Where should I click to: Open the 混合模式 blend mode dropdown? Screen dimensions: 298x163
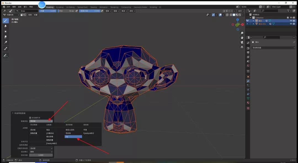(41, 152)
